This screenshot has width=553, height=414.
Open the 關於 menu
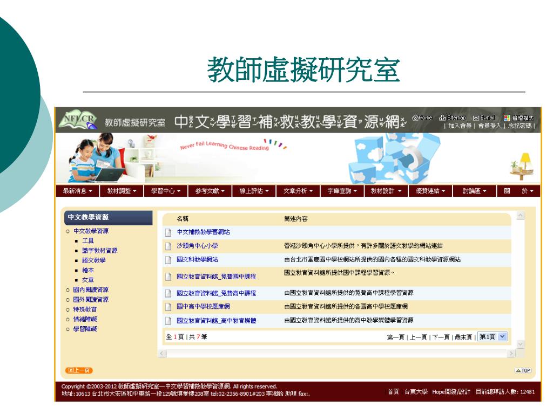[x=518, y=191]
